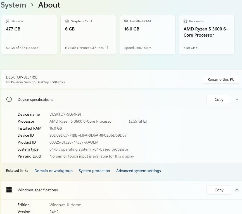Open the System protection link
Image resolution: width=242 pixels, height=214 pixels.
pyautogui.click(x=94, y=171)
